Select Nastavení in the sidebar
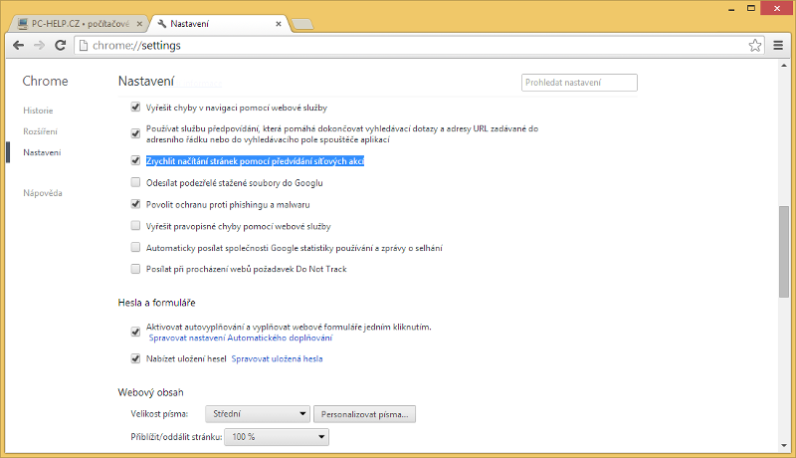The image size is (796, 458). 42,152
